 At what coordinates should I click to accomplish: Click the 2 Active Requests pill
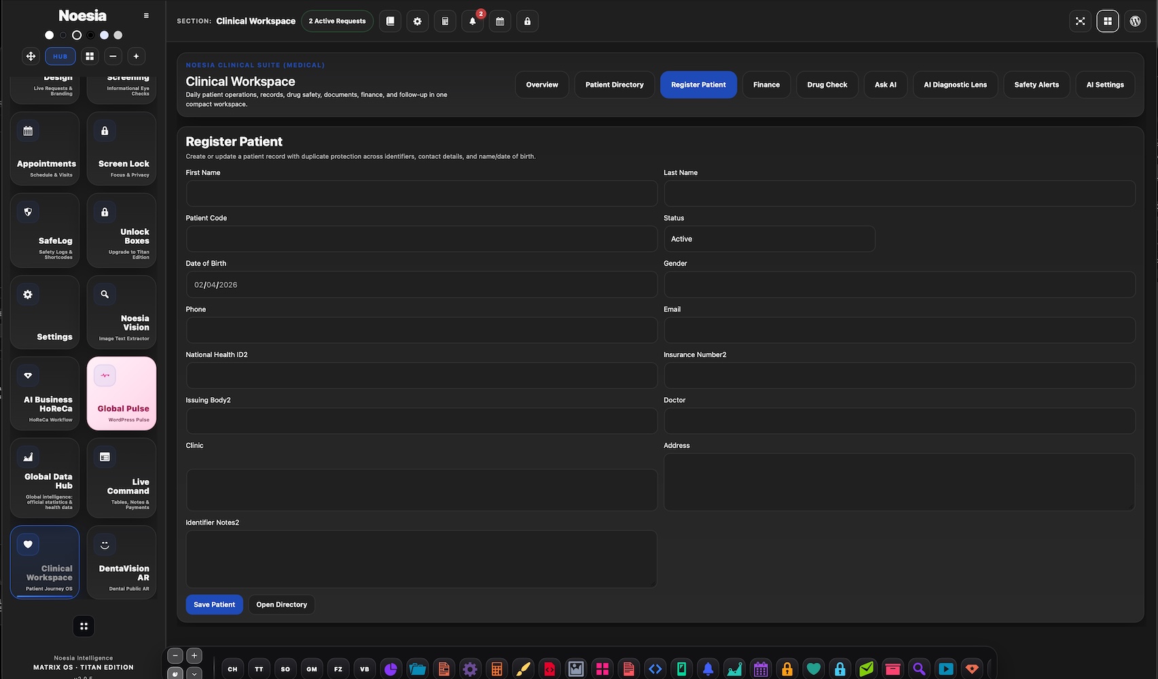[337, 21]
